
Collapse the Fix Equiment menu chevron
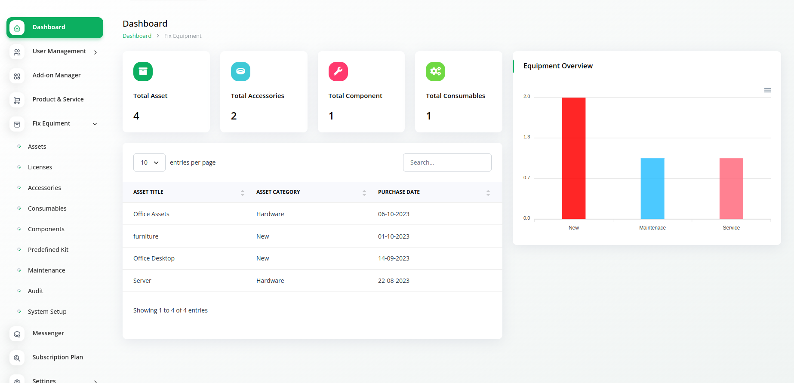click(95, 124)
